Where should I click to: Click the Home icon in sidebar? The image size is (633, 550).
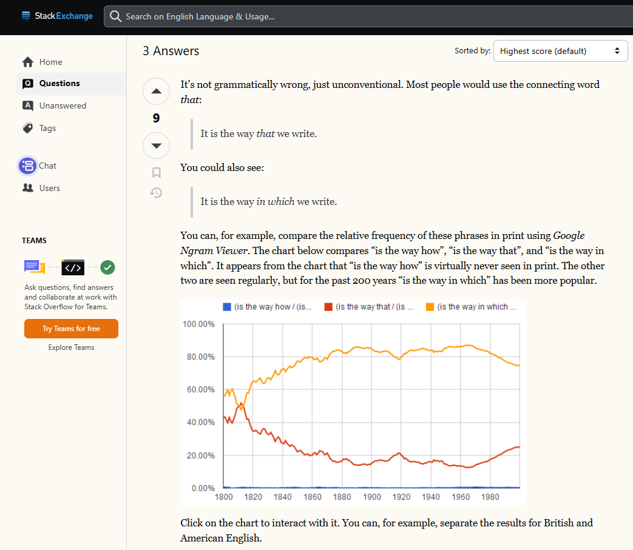tap(27, 62)
